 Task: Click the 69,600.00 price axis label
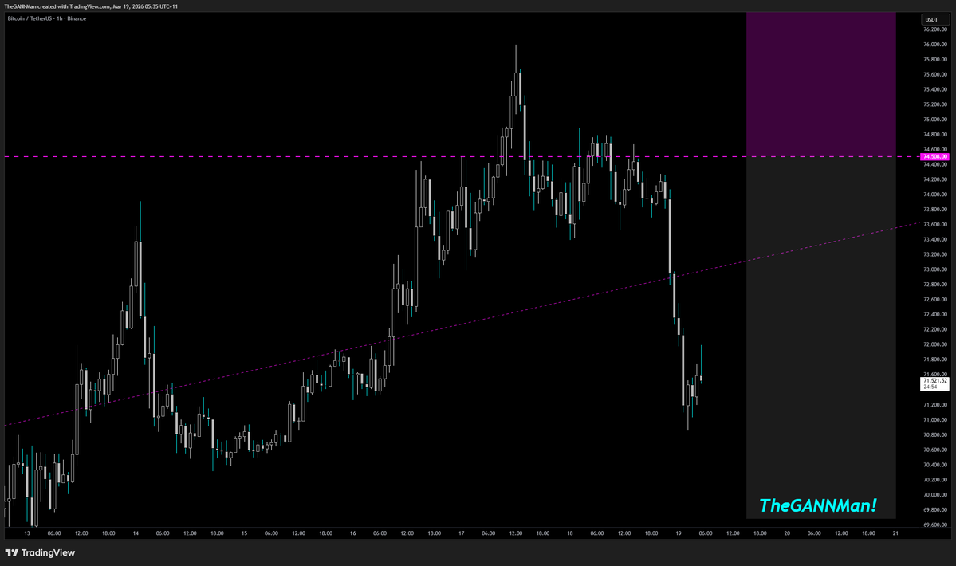point(935,525)
